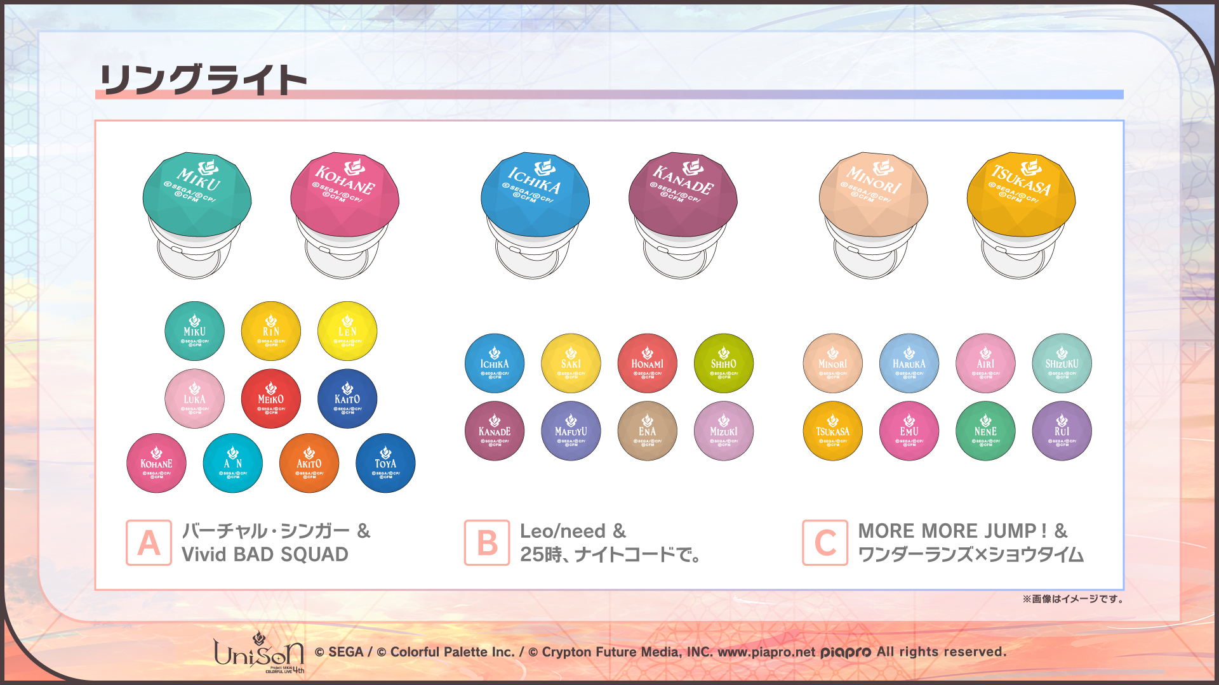Viewport: 1219px width, 685px height.
Task: Select the red MEIKO badge
Action: click(x=271, y=399)
